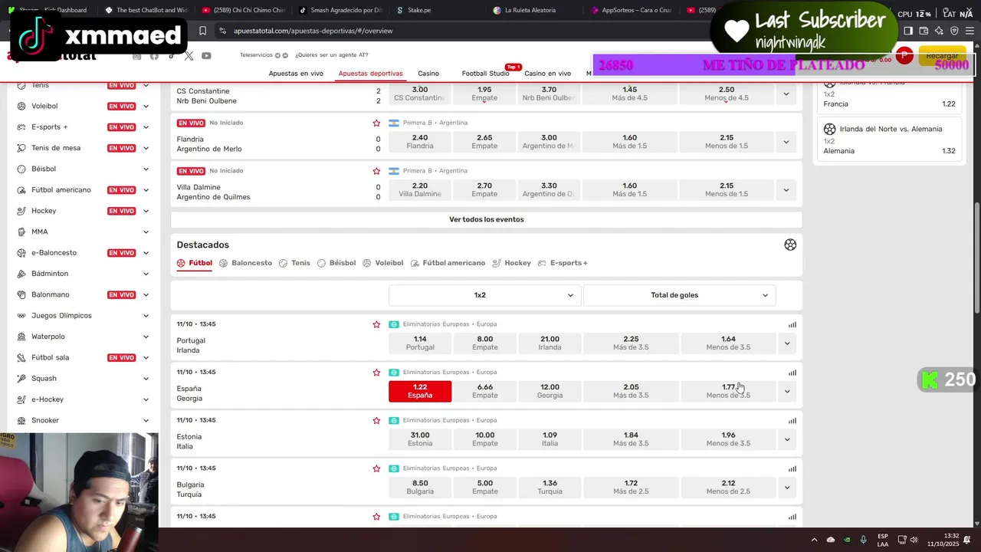Image resolution: width=981 pixels, height=552 pixels.
Task: Expand the e-Hockey category chevron
Action: (146, 399)
